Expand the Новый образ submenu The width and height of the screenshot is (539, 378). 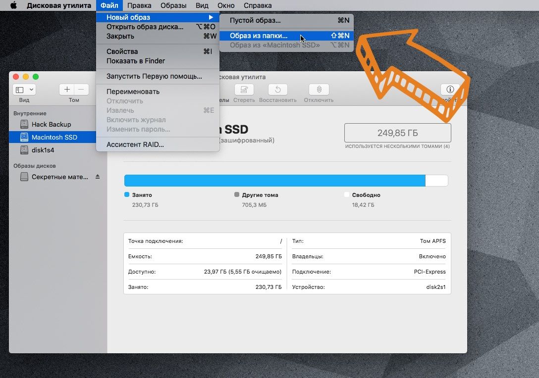tap(158, 17)
